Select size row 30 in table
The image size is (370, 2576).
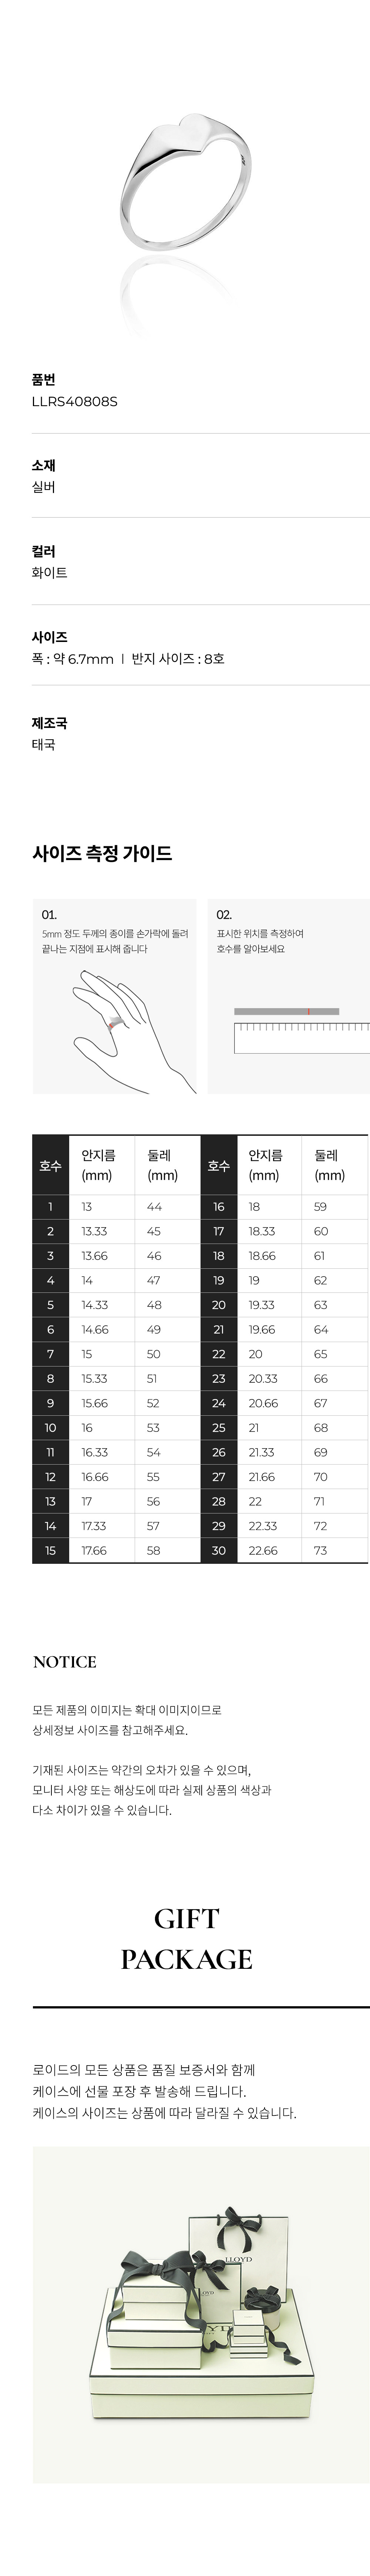[x=284, y=1550]
